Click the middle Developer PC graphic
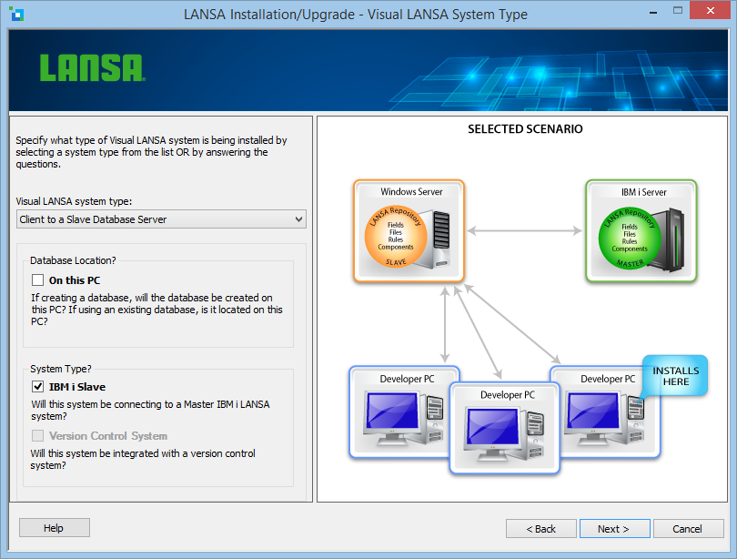The image size is (737, 559). 505,427
